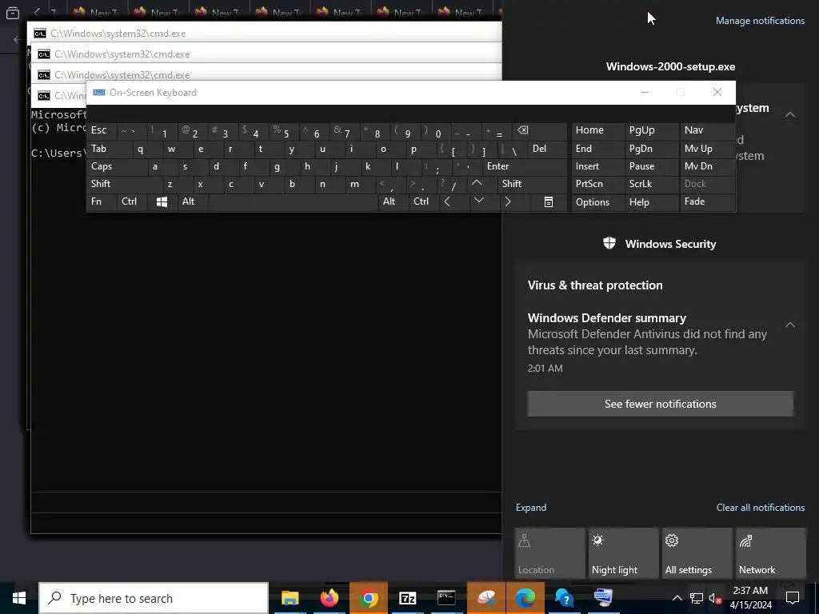Click the PrtScn key
This screenshot has height=614, width=819.
pyautogui.click(x=597, y=184)
